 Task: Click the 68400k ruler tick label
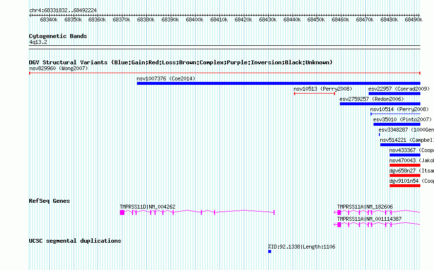click(x=195, y=20)
